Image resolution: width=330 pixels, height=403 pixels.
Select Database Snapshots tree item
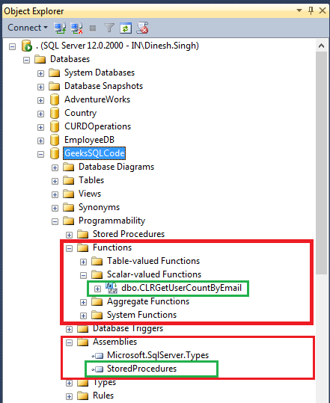click(104, 86)
